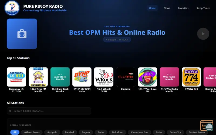Click the "REGION / PROVINCE" label
This screenshot has height=135, width=216.
(x=21, y=125)
